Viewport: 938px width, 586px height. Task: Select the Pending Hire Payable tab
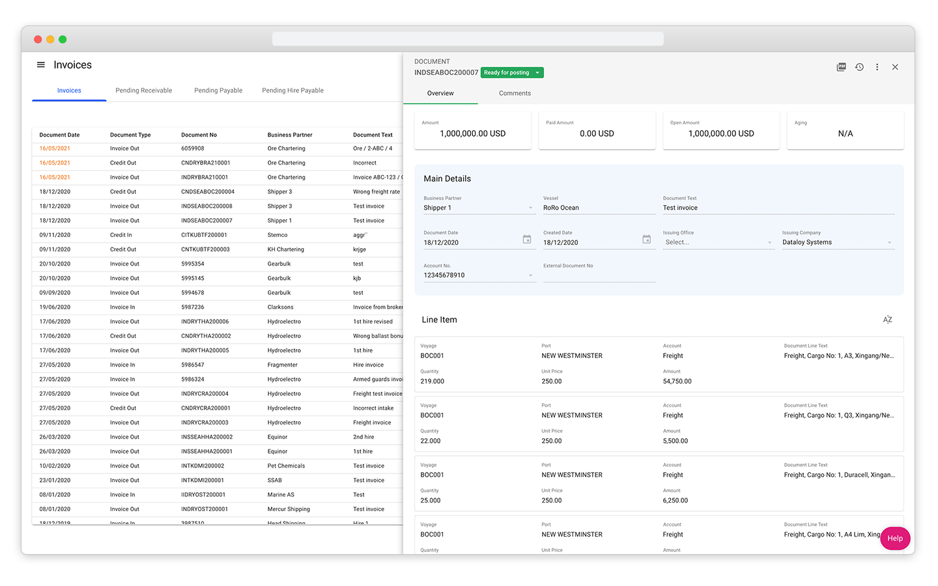tap(292, 91)
